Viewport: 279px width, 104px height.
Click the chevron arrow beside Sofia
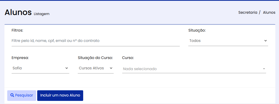[67, 68]
